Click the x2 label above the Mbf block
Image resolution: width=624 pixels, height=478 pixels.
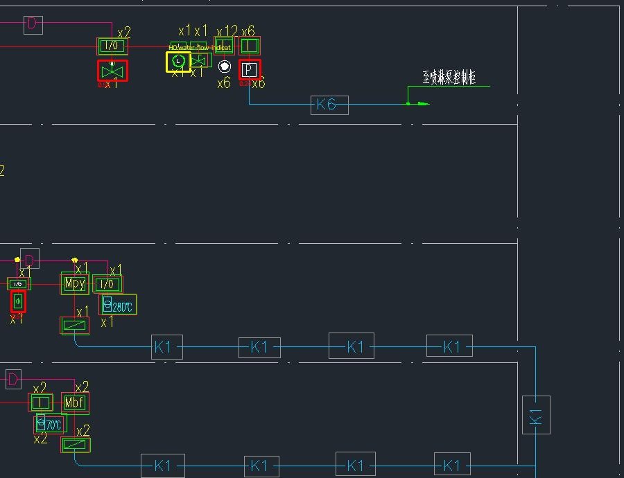[x=83, y=387]
